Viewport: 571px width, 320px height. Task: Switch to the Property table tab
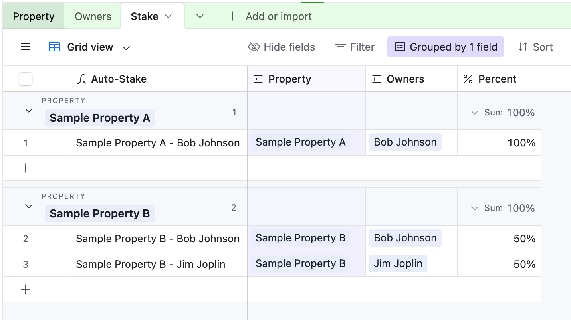34,16
